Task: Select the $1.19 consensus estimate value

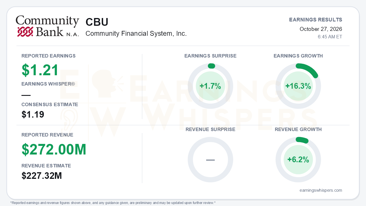Action: pyautogui.click(x=33, y=115)
